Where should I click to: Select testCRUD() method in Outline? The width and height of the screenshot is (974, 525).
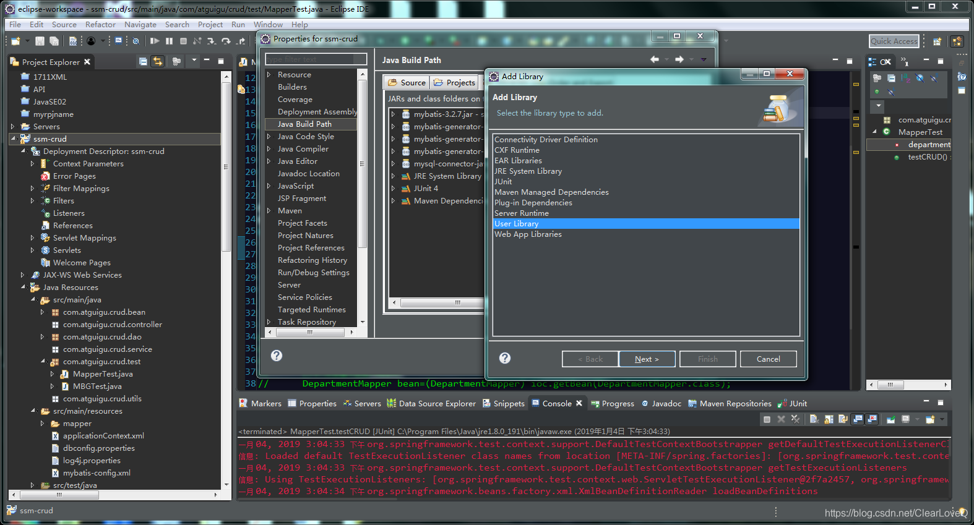(x=927, y=157)
